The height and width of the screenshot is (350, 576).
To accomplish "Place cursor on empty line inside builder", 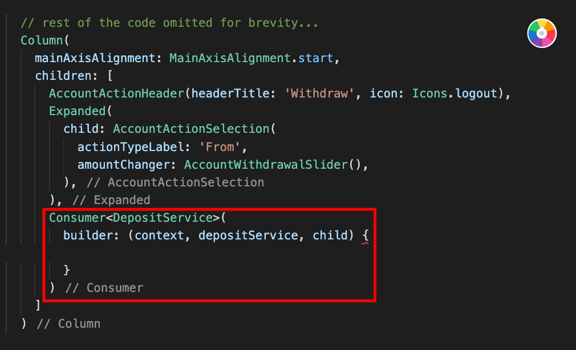I will (209, 253).
